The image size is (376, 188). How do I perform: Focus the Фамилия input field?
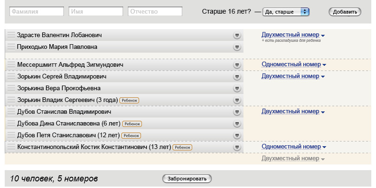[37, 12]
